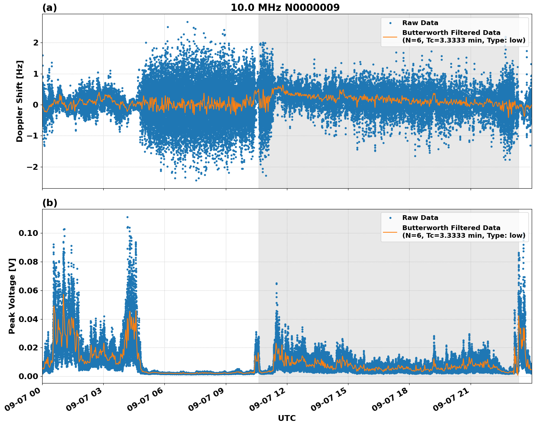Click the UTC axis label
The image size is (535, 426).
287,418
